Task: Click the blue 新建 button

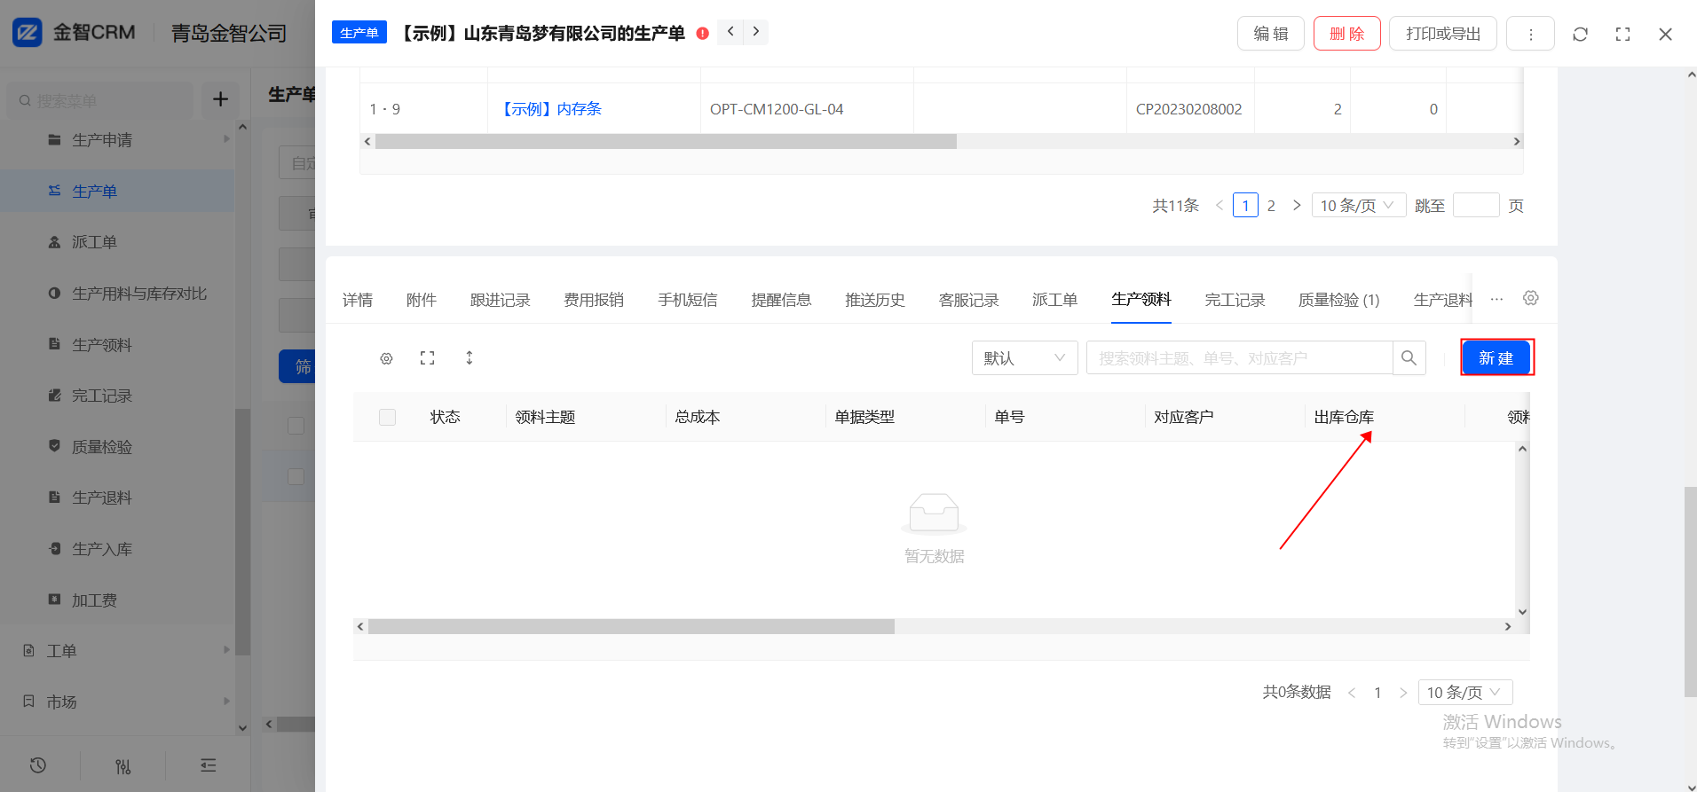Action: pos(1496,357)
